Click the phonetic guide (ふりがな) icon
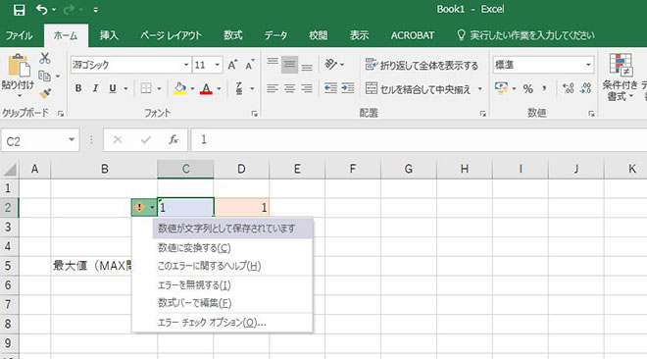The height and width of the screenshot is (359, 647). (239, 88)
